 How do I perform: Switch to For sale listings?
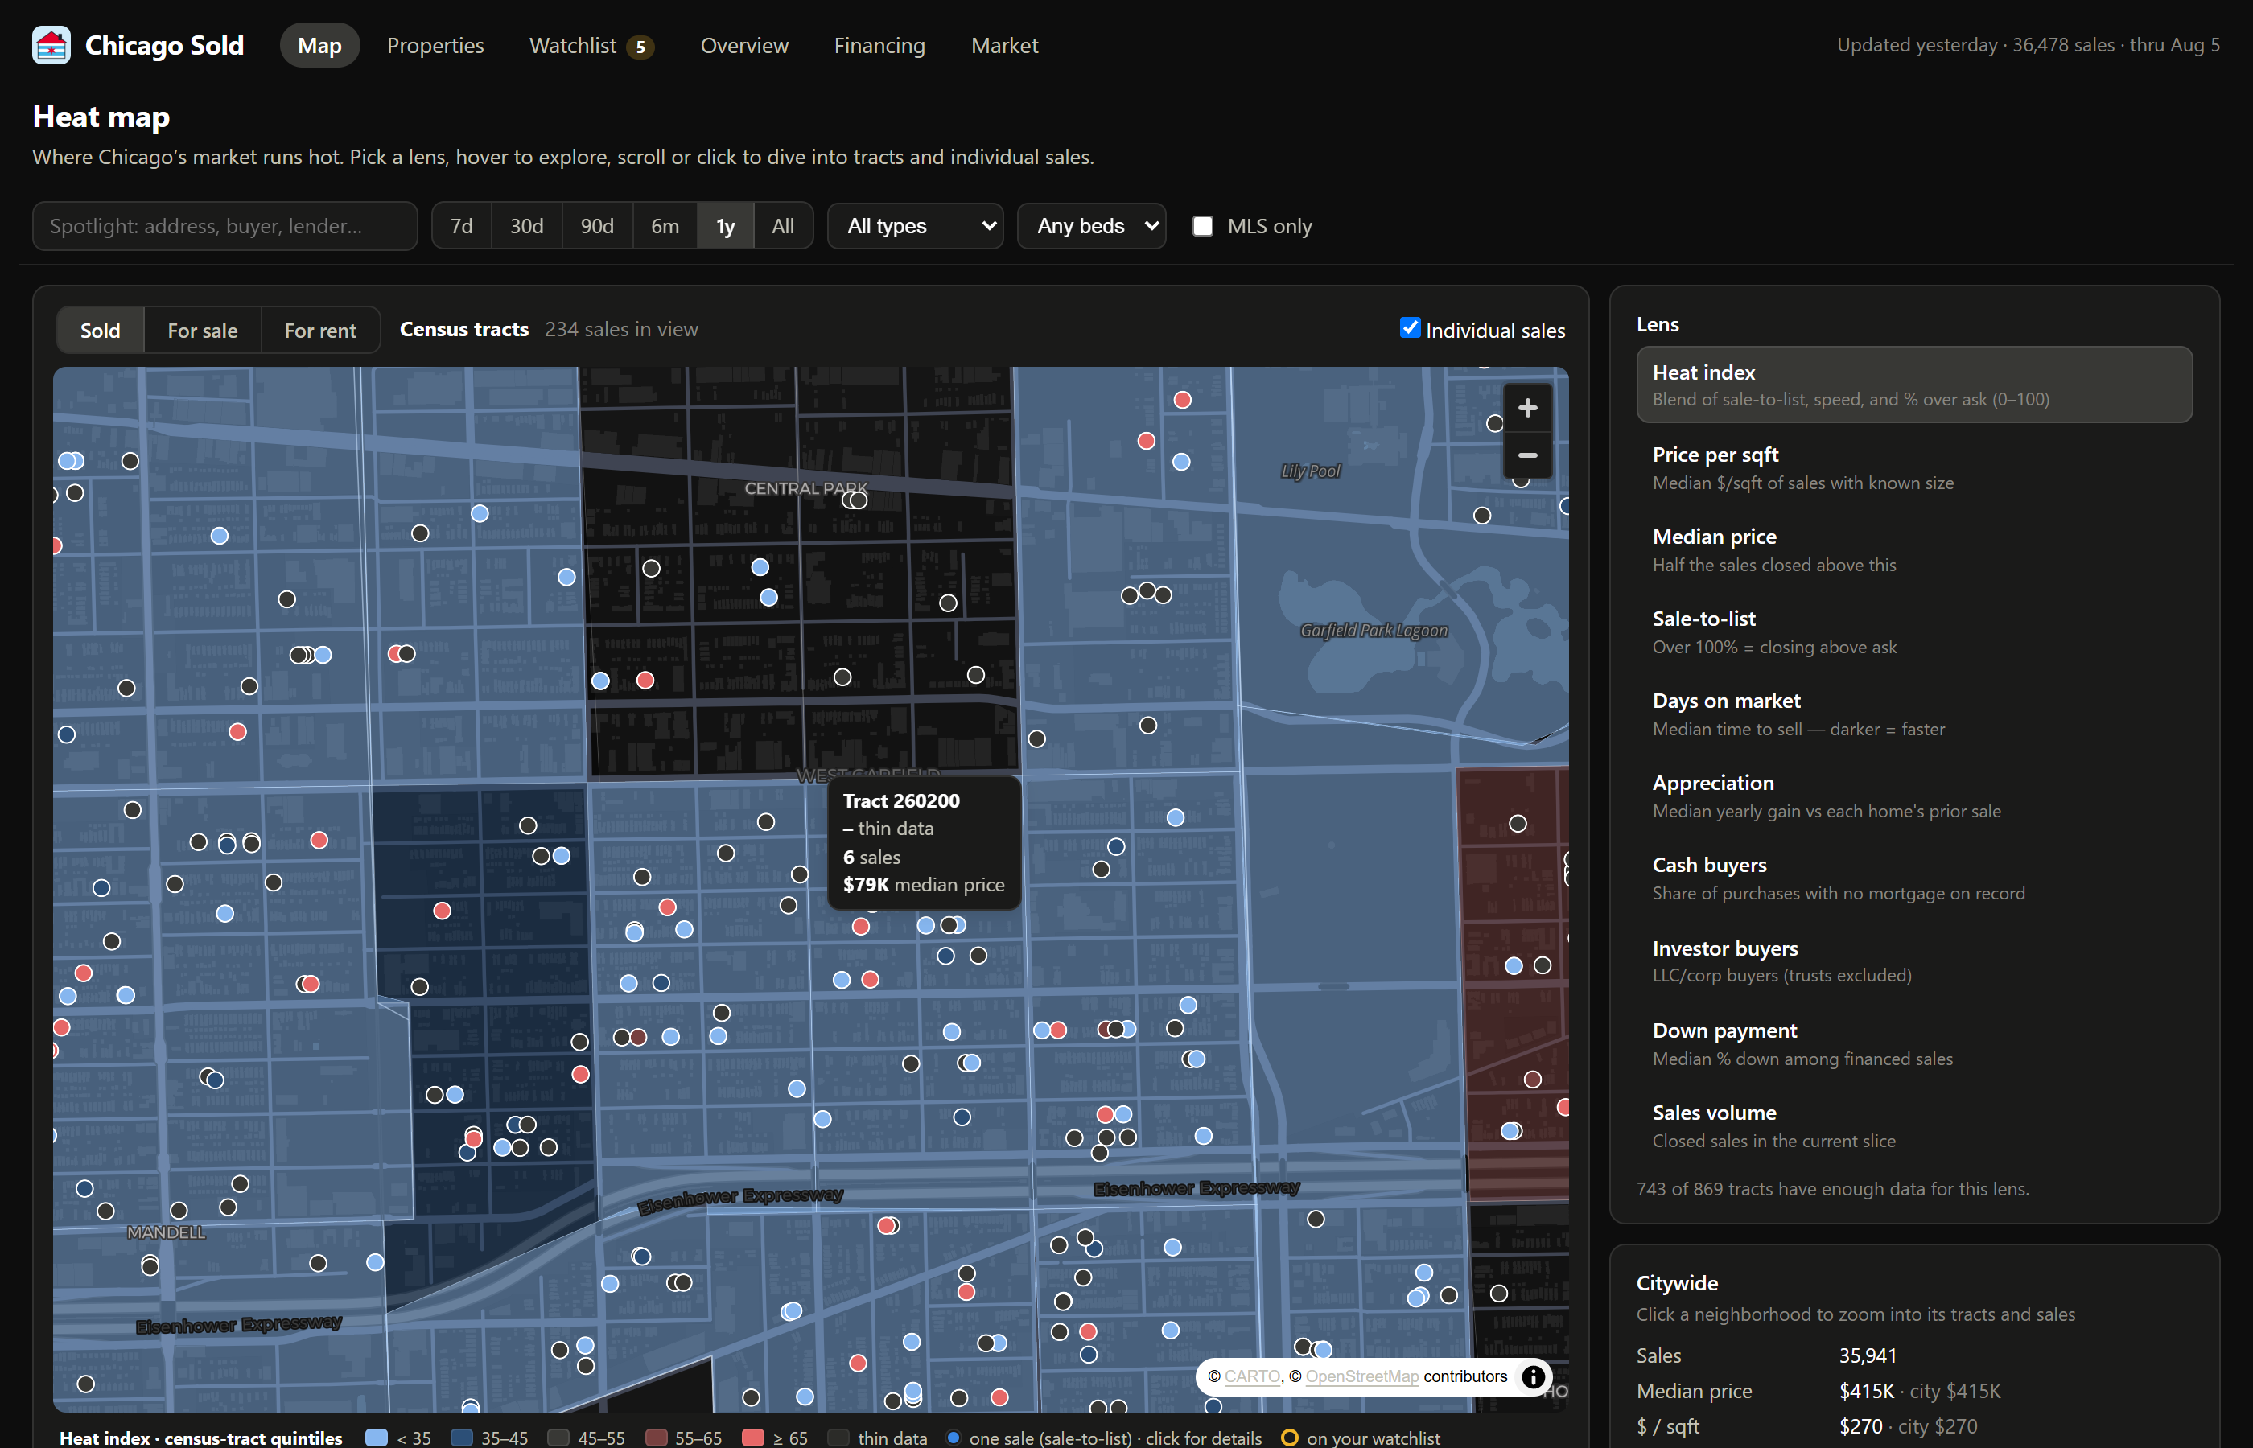tap(202, 330)
